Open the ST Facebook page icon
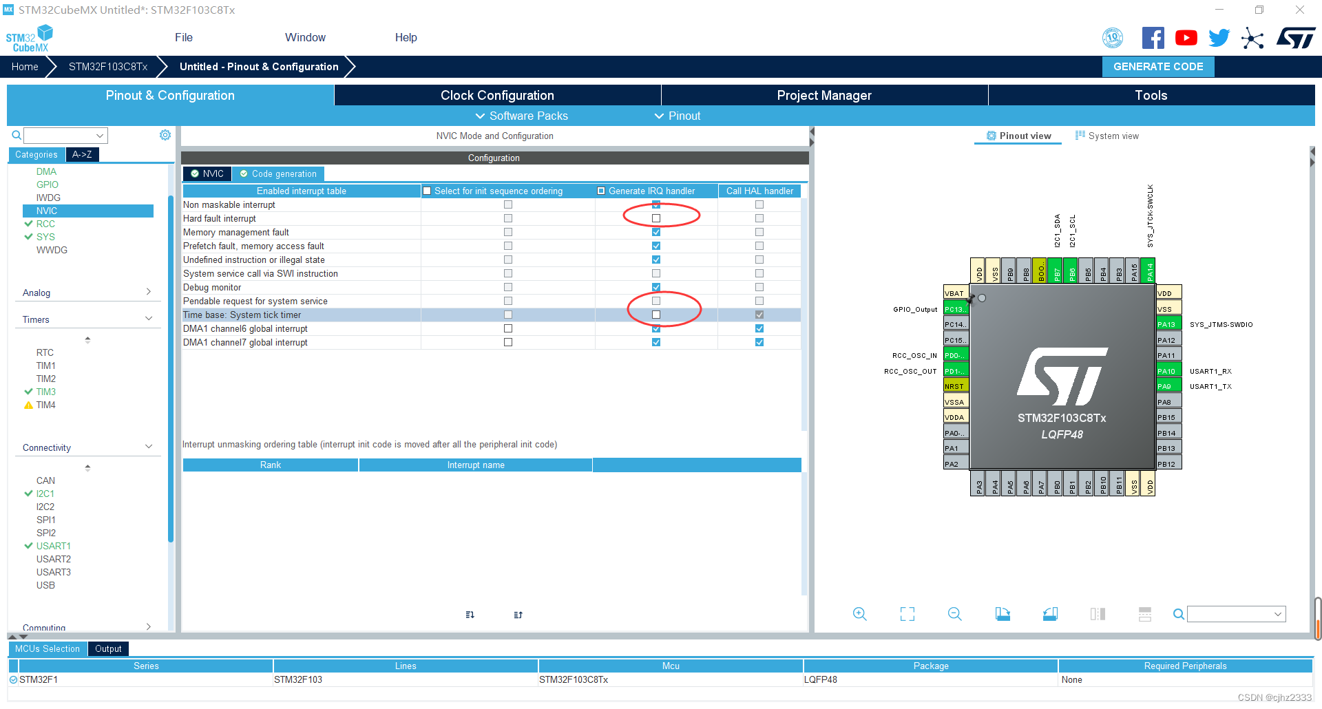This screenshot has height=709, width=1322. (1153, 38)
